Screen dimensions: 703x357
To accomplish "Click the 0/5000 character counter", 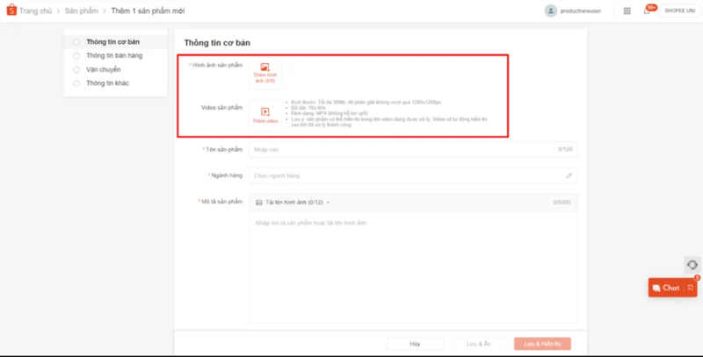I will [x=562, y=203].
